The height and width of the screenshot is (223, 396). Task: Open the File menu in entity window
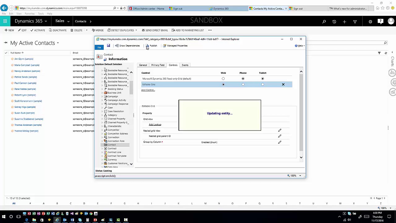pos(99,47)
